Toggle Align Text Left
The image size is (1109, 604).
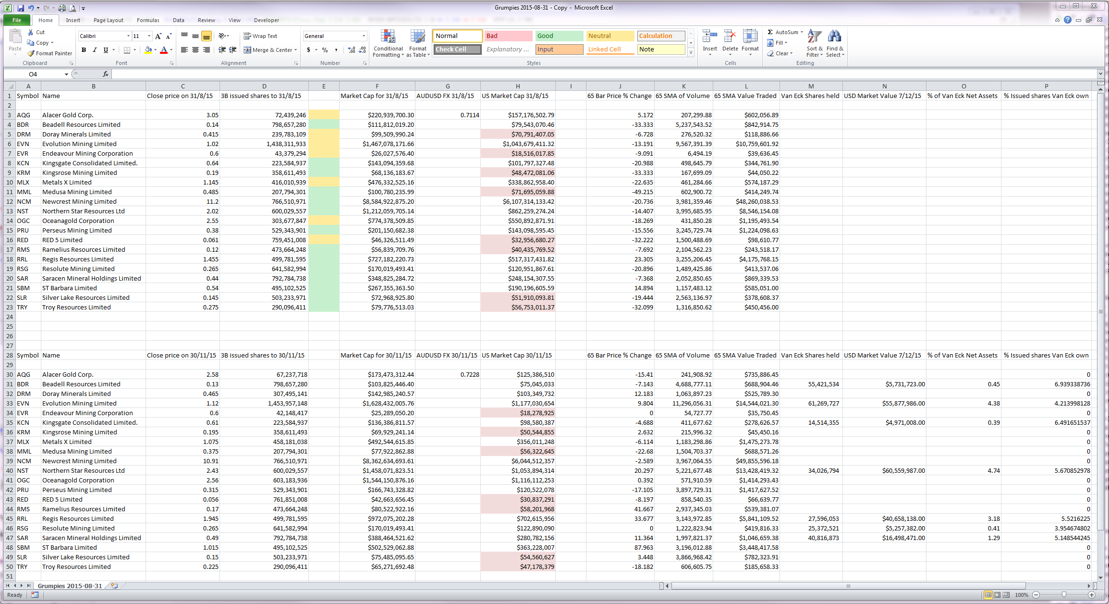point(184,50)
